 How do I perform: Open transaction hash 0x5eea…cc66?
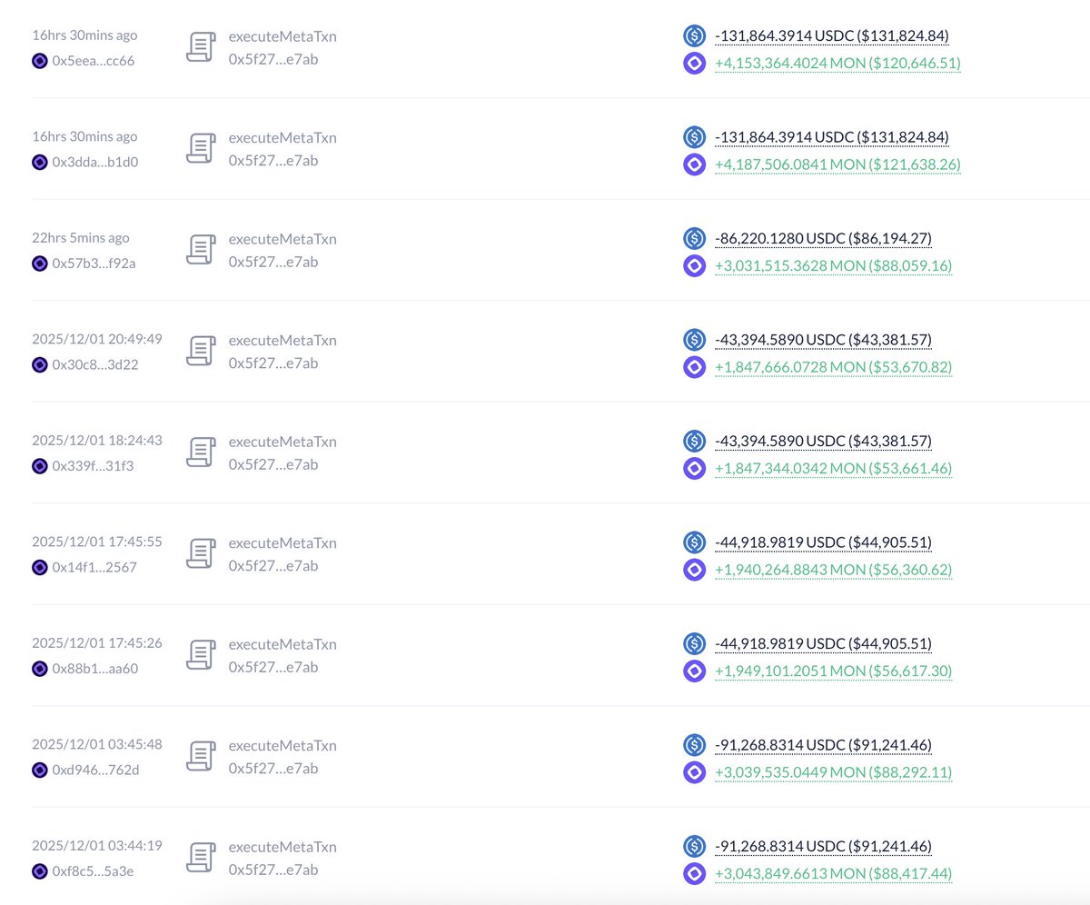(x=95, y=61)
